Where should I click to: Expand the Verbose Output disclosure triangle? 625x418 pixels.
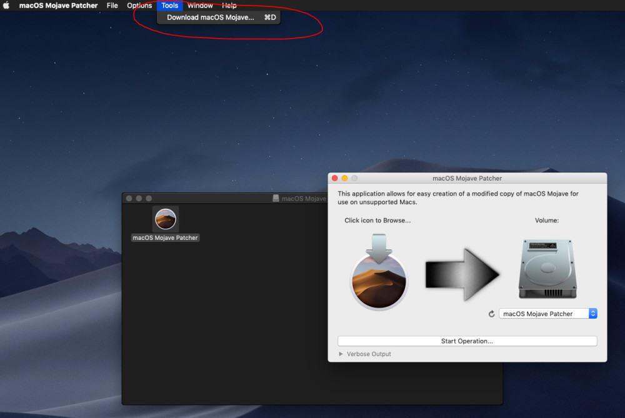[x=341, y=354]
